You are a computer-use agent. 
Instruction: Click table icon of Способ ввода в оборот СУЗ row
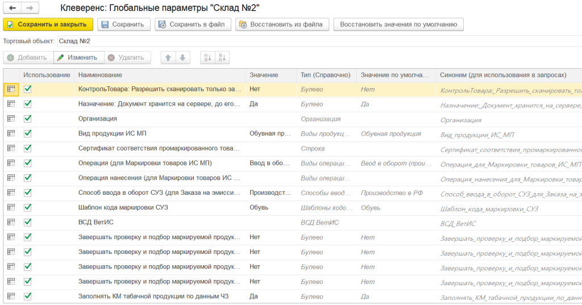[x=11, y=193]
